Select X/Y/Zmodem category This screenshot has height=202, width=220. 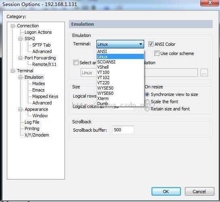(37, 135)
